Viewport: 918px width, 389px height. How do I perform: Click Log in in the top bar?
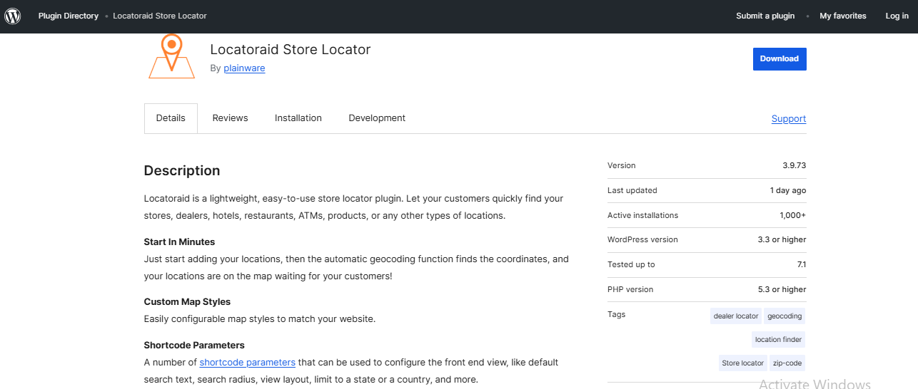click(897, 16)
